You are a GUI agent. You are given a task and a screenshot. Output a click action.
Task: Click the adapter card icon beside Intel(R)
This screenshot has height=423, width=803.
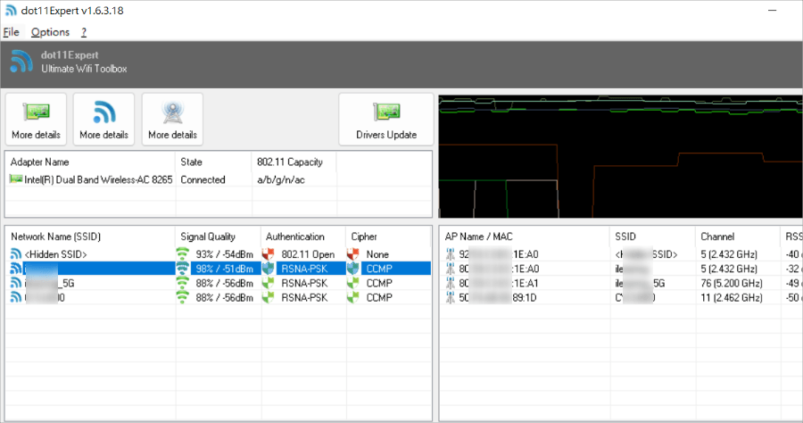pyautogui.click(x=16, y=179)
